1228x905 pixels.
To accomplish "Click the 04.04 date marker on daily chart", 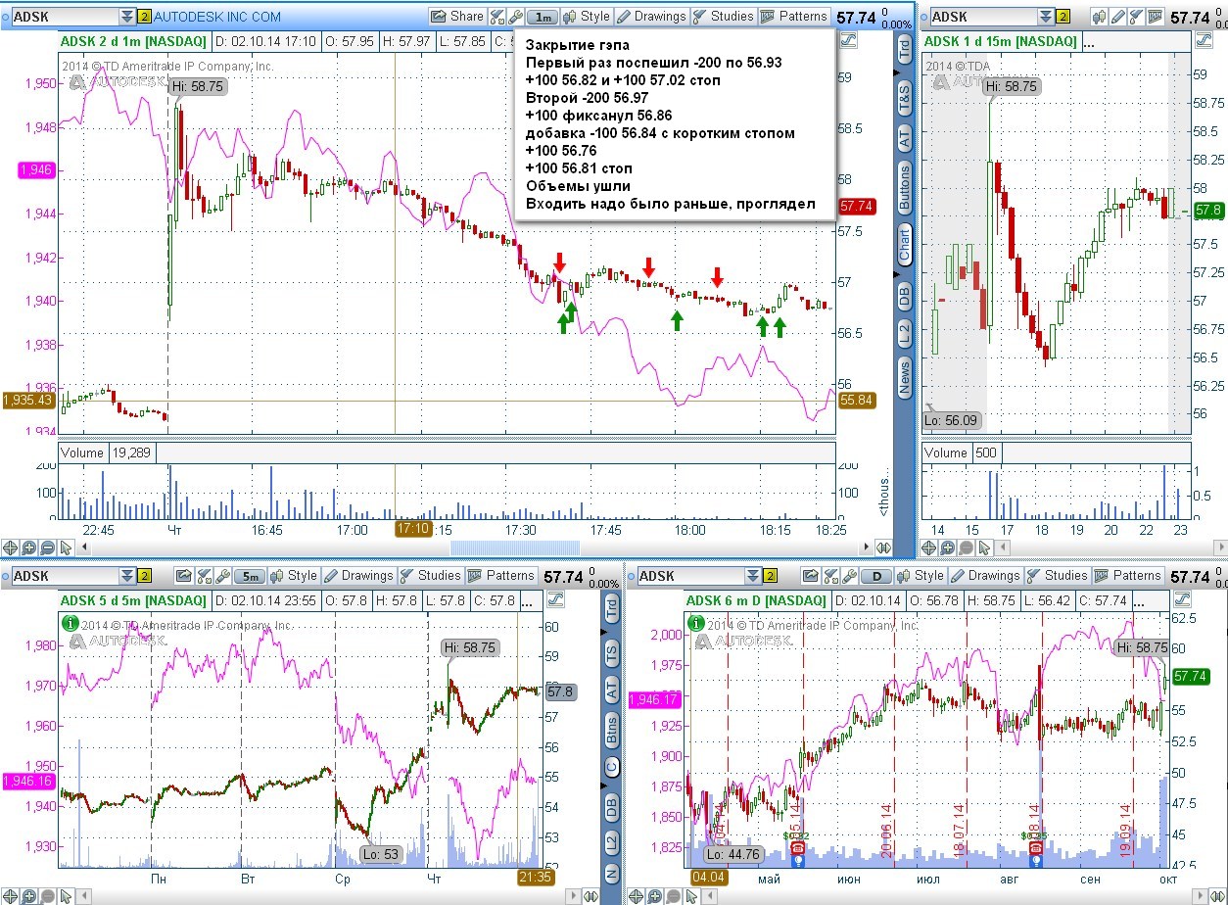I will 707,878.
